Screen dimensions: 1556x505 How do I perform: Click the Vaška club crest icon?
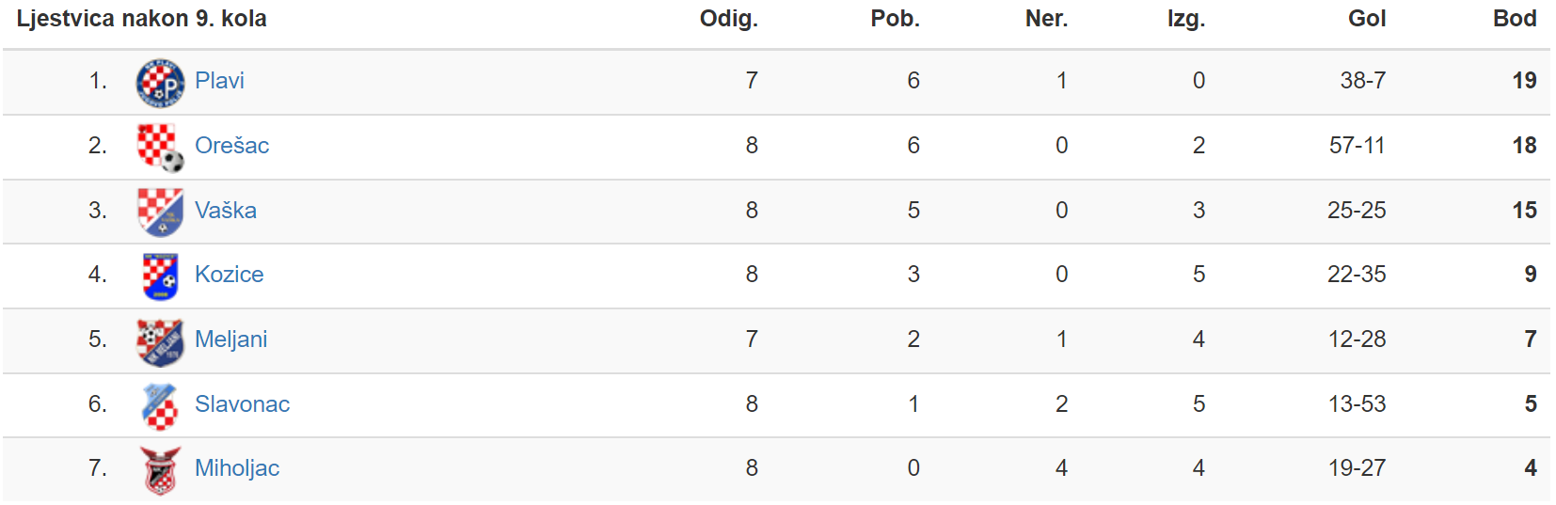[160, 212]
